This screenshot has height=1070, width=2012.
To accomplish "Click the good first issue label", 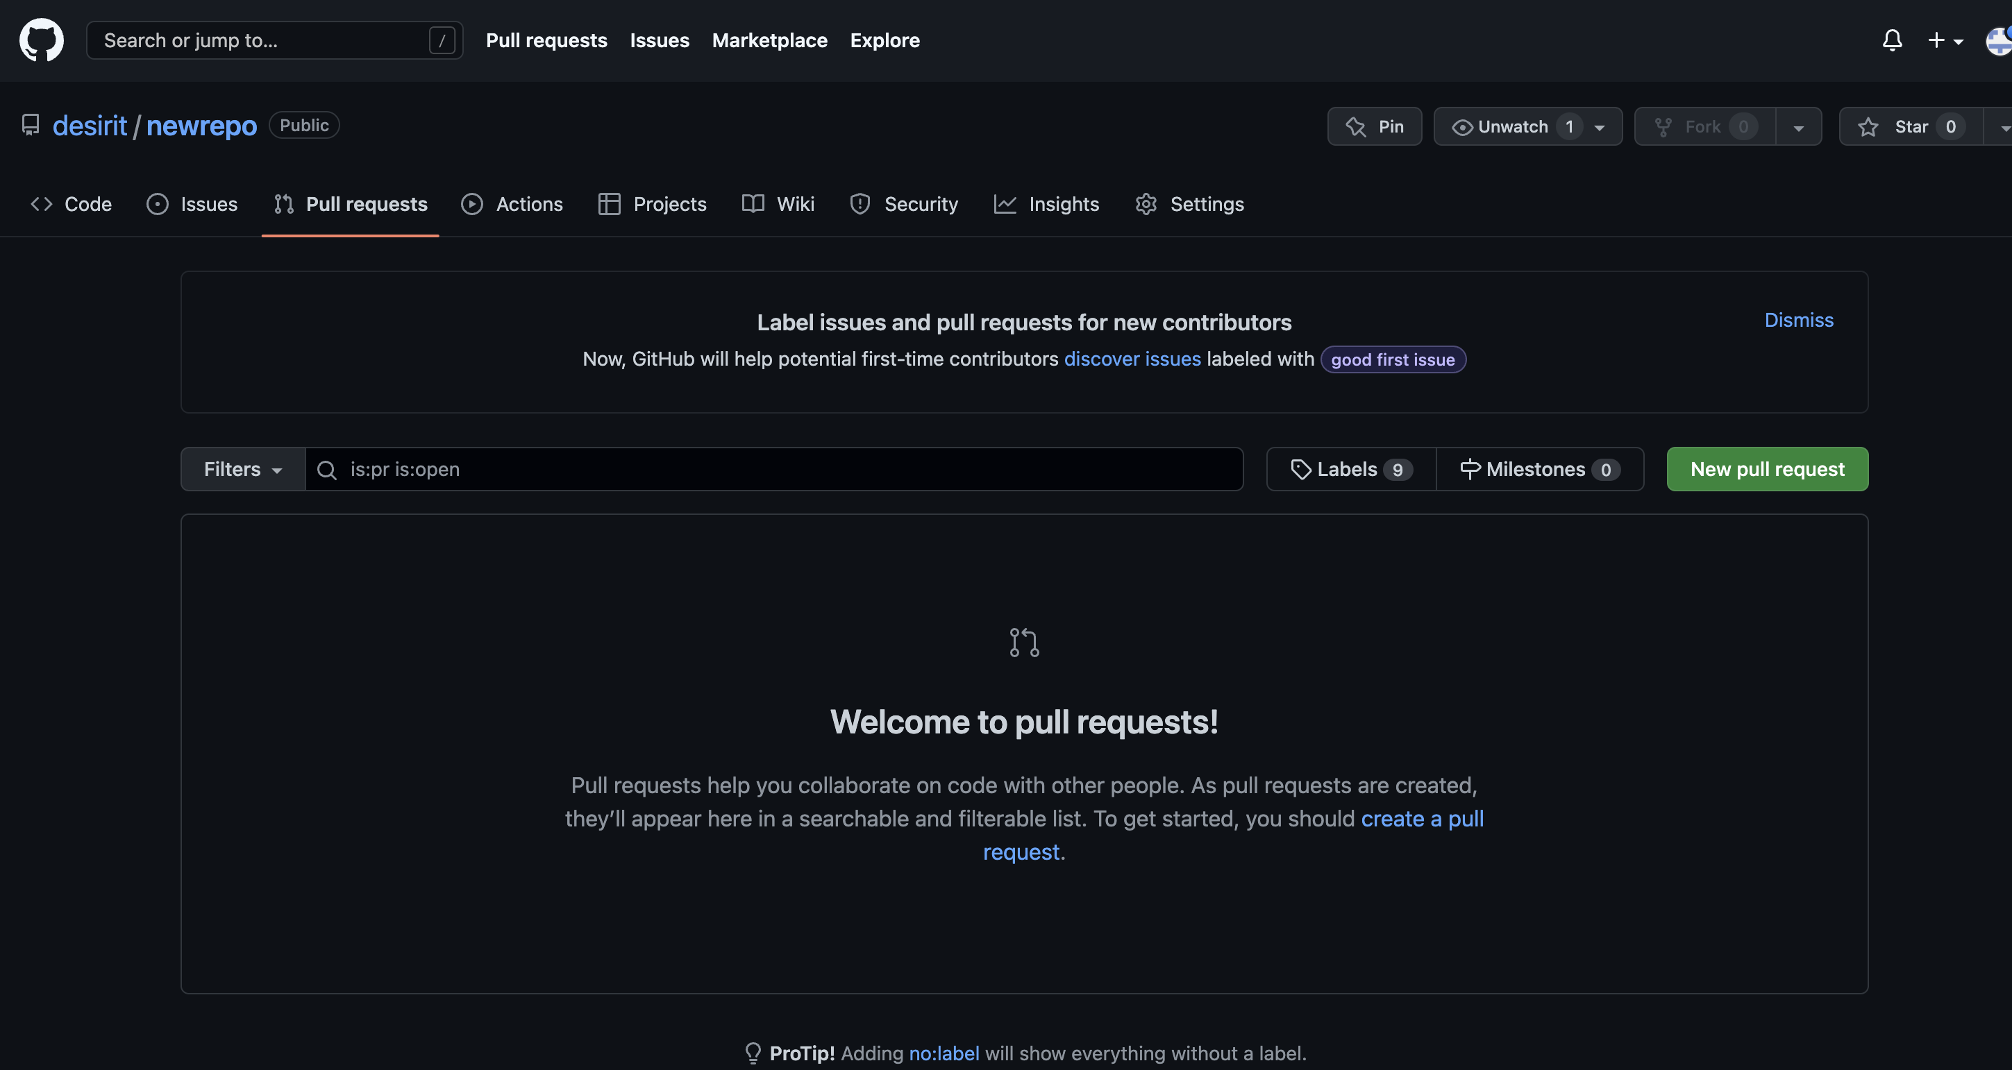I will 1393,359.
